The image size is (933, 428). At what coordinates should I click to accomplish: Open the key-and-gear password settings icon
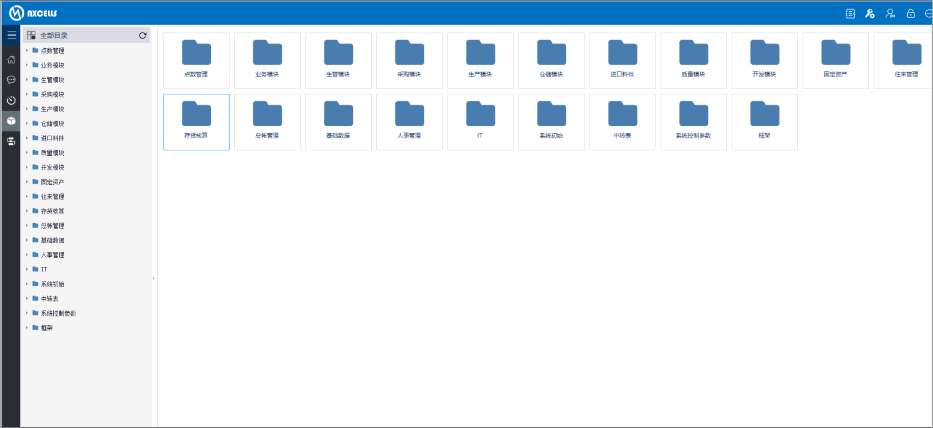[870, 14]
